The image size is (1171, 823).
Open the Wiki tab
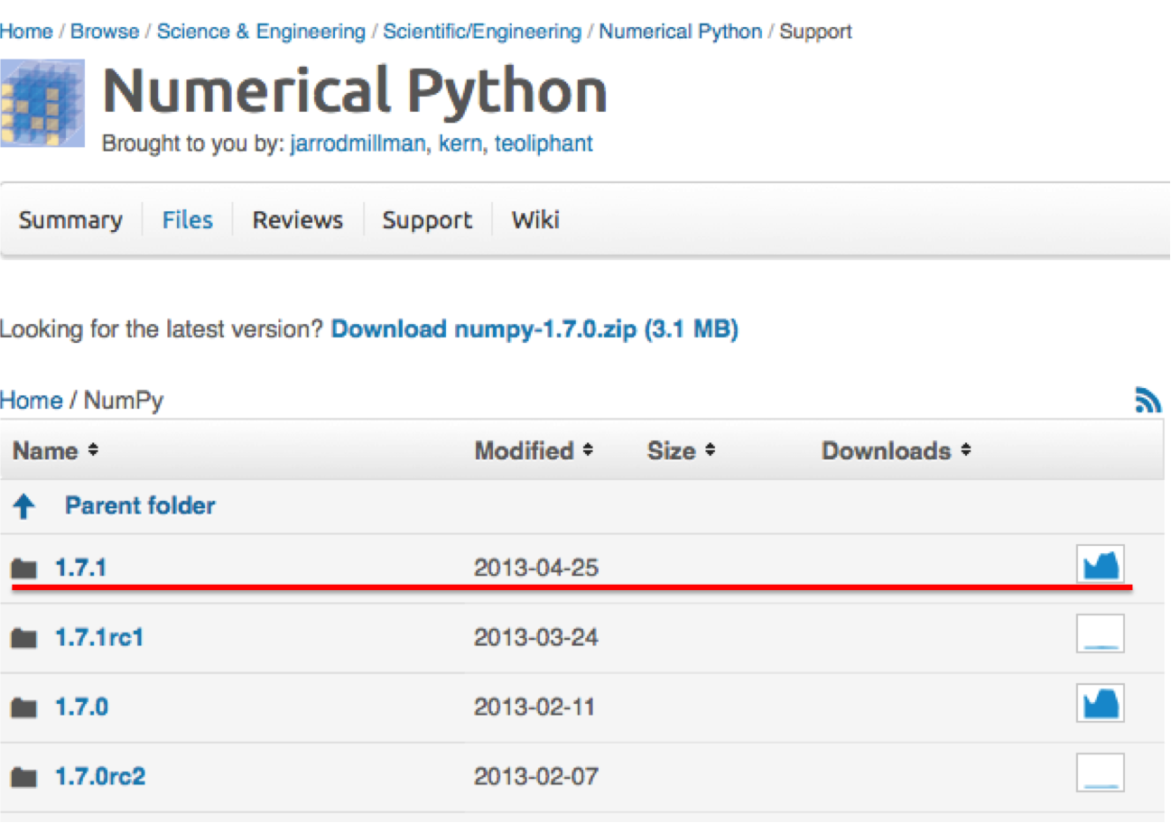pyautogui.click(x=535, y=220)
